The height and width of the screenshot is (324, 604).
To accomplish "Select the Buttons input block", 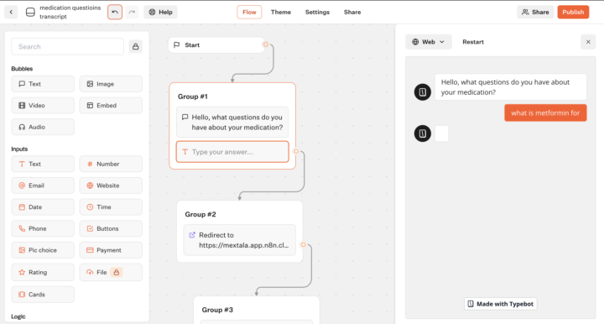I will (111, 228).
